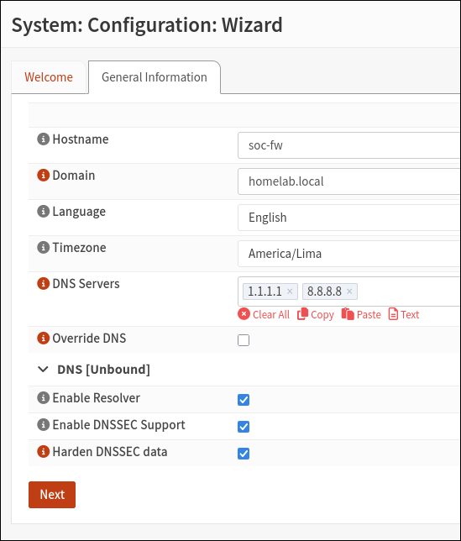The height and width of the screenshot is (541, 461).
Task: Click the System: Configuration: Wizard title
Action: (x=147, y=25)
